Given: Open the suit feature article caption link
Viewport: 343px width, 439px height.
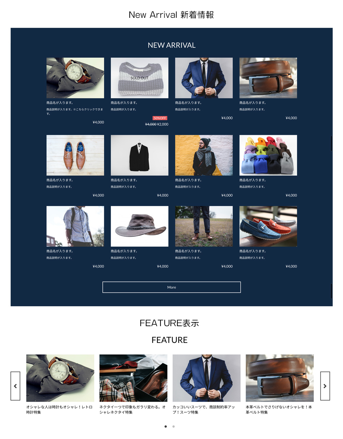Looking at the screenshot, I should (204, 410).
